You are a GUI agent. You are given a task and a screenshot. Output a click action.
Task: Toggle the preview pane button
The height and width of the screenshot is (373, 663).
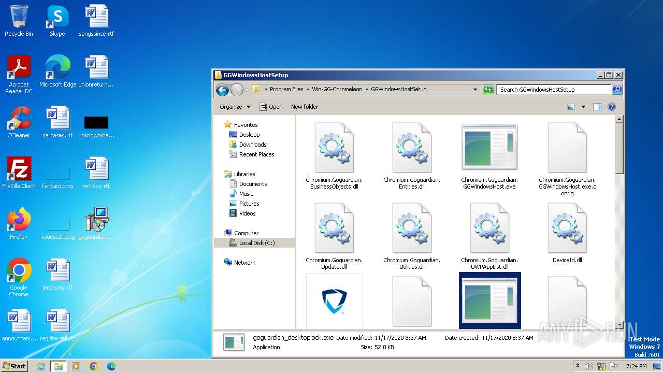click(597, 107)
